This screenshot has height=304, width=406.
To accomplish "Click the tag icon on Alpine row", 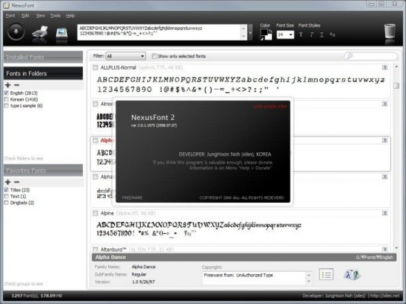I will 385,213.
